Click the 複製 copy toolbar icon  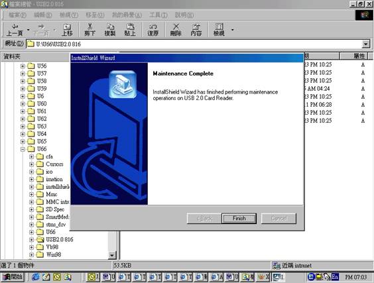tap(110, 30)
